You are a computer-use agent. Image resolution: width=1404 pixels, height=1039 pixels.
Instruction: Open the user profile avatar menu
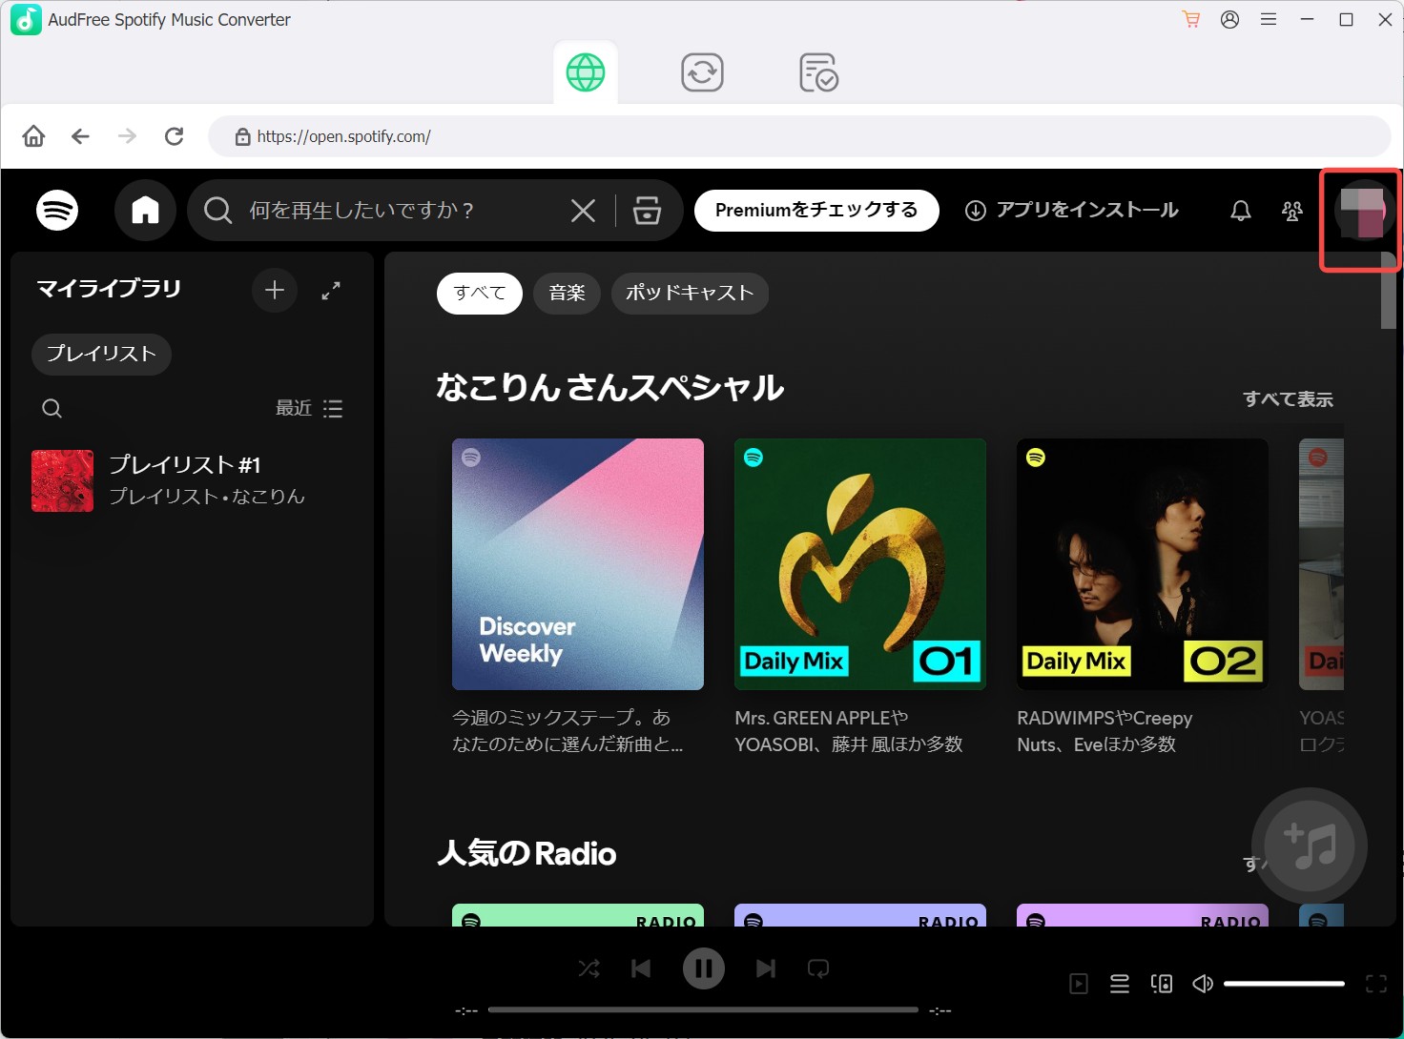[1363, 211]
